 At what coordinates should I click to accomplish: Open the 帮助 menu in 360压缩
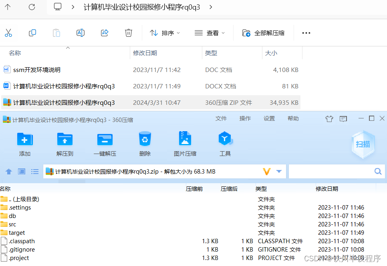(x=293, y=118)
